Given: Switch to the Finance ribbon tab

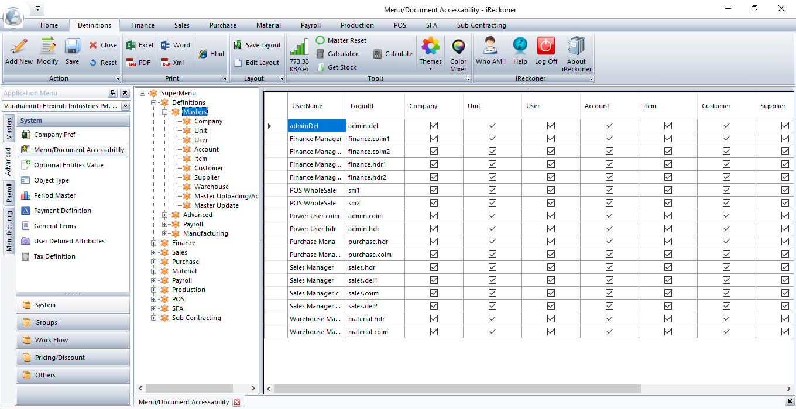Looking at the screenshot, I should tap(143, 25).
